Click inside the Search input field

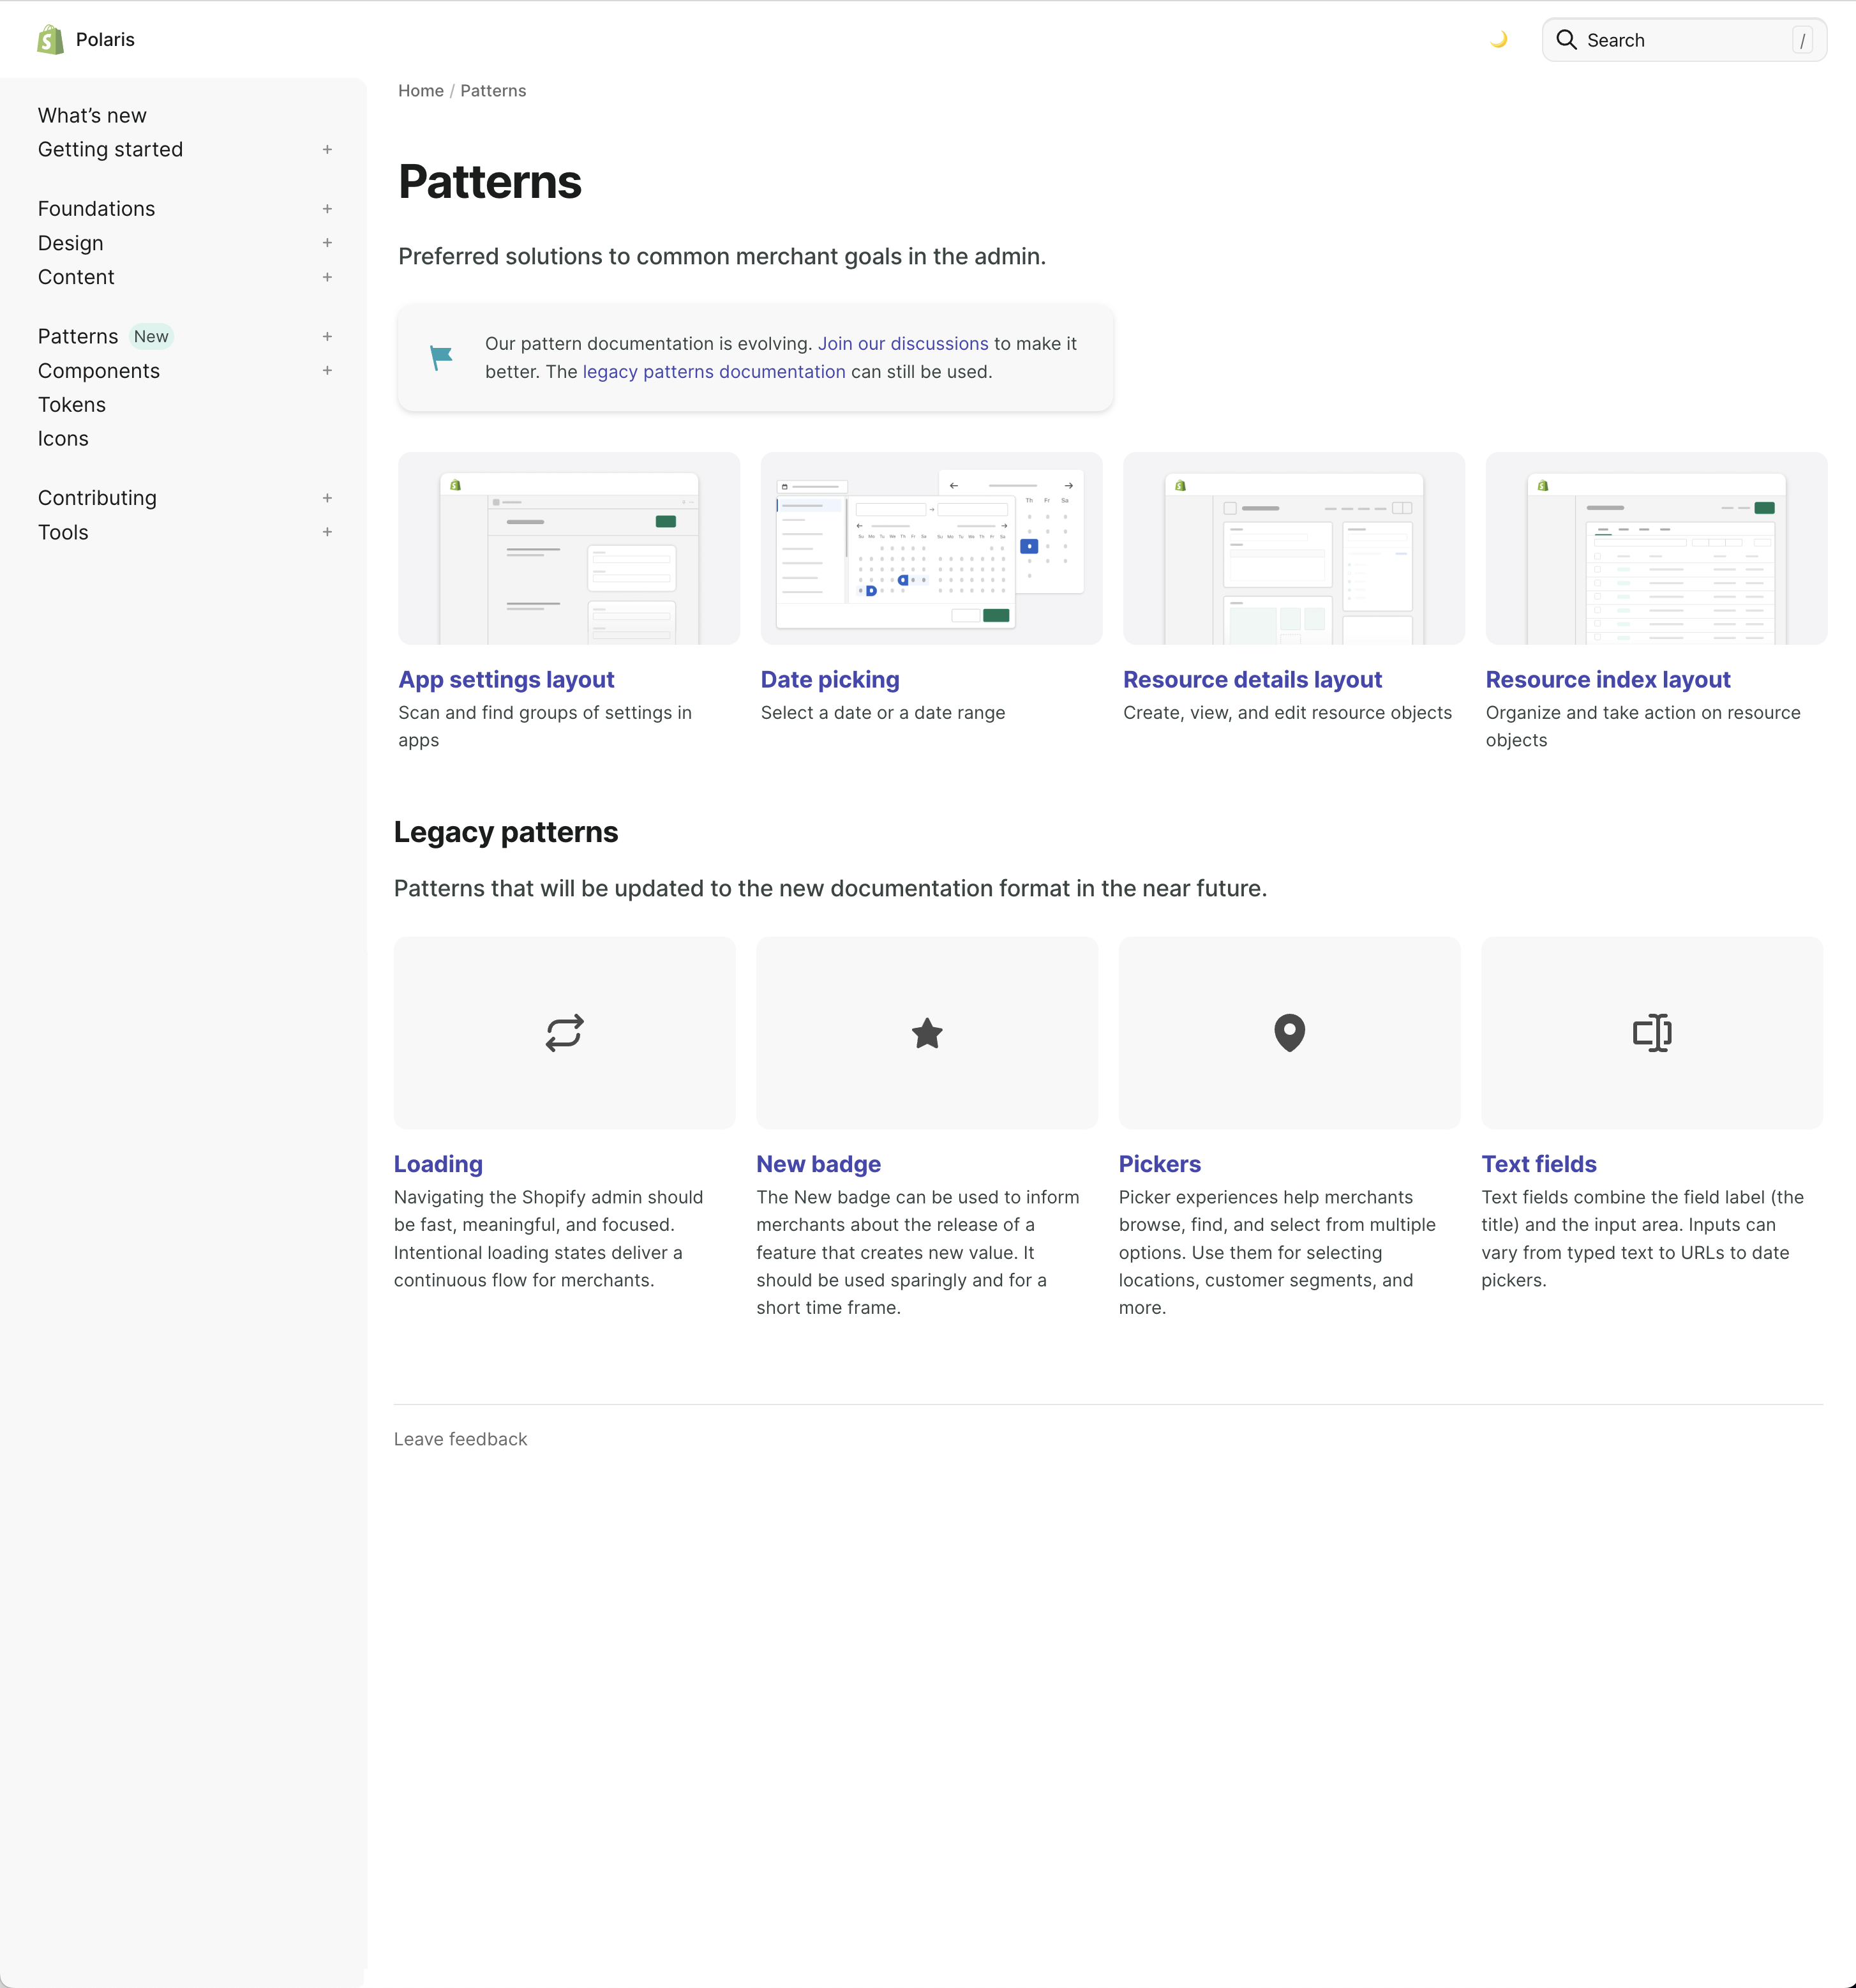(x=1690, y=40)
